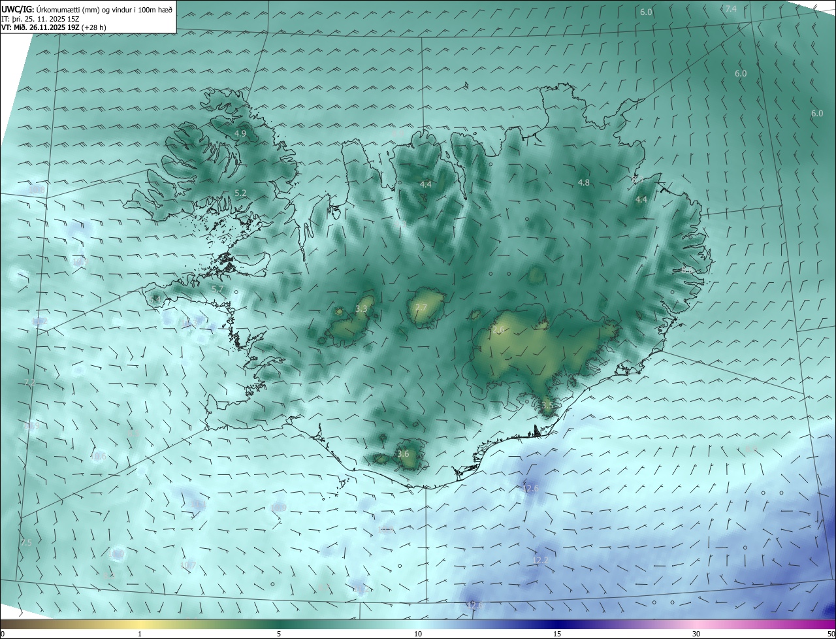Click the 3.5 value label
The image size is (836, 639).
[x=547, y=405]
